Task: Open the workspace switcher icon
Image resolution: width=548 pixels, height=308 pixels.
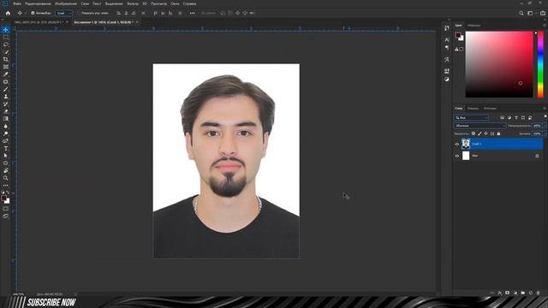Action: [531, 14]
